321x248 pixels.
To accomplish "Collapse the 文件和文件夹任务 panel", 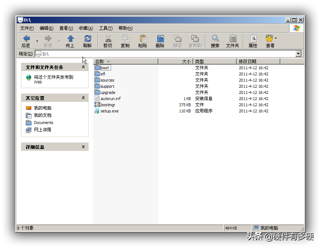I will pos(83,67).
